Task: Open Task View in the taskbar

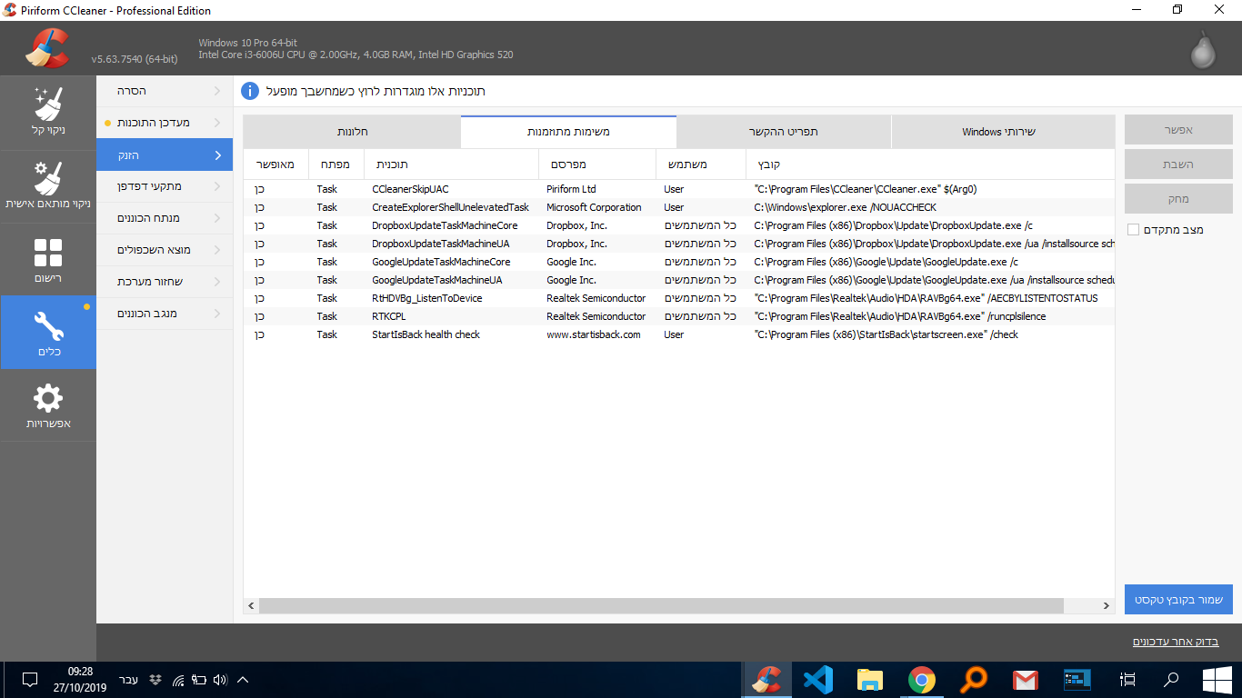Action: click(x=1128, y=679)
